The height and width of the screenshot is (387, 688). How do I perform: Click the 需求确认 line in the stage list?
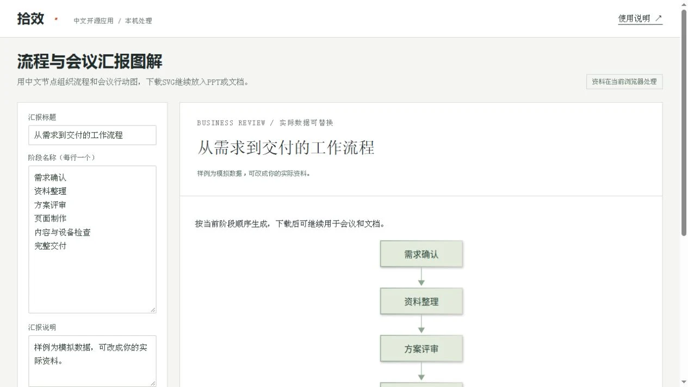[51, 177]
